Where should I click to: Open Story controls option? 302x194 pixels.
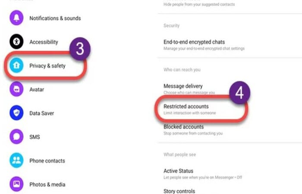[179, 191]
